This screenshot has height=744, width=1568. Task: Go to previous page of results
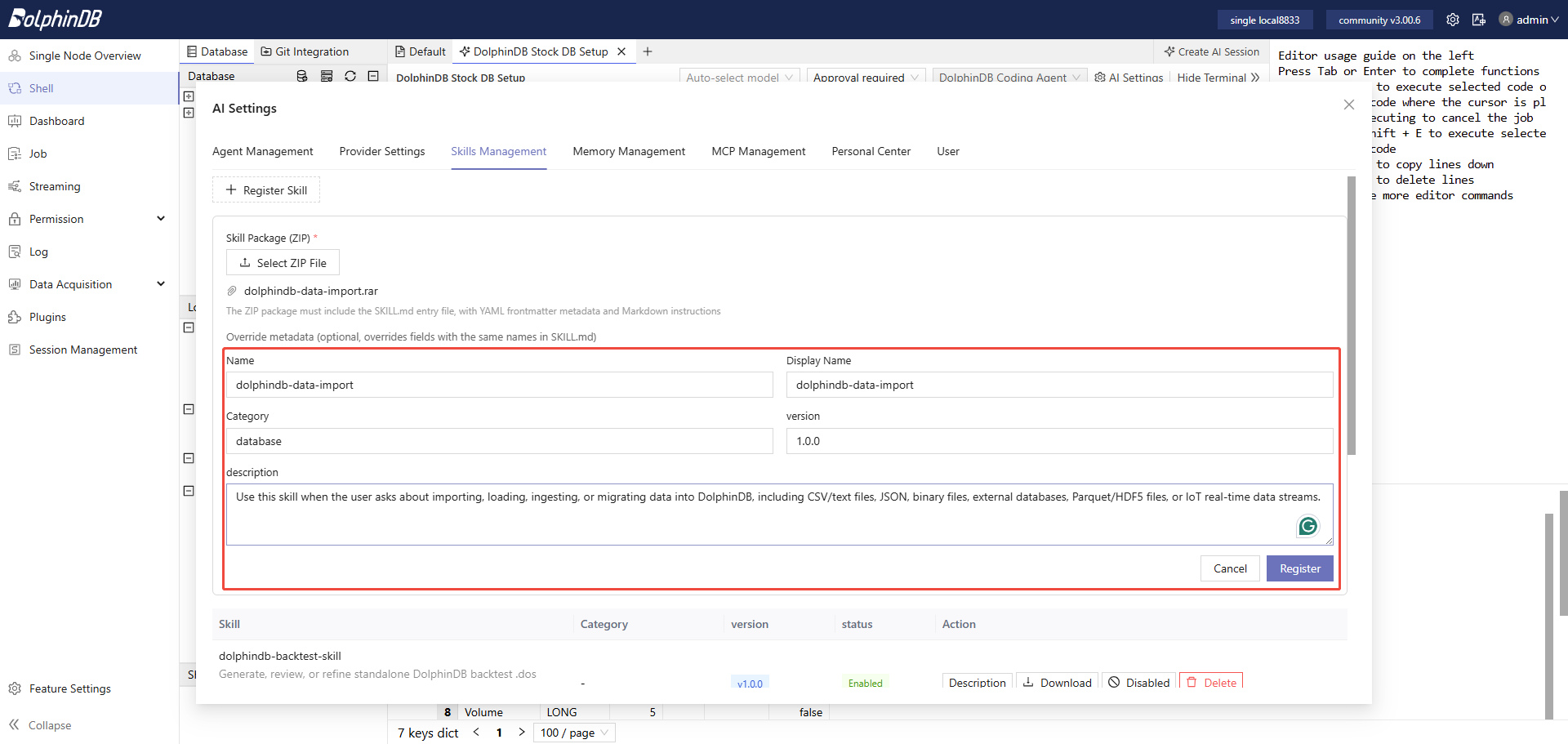coord(476,733)
